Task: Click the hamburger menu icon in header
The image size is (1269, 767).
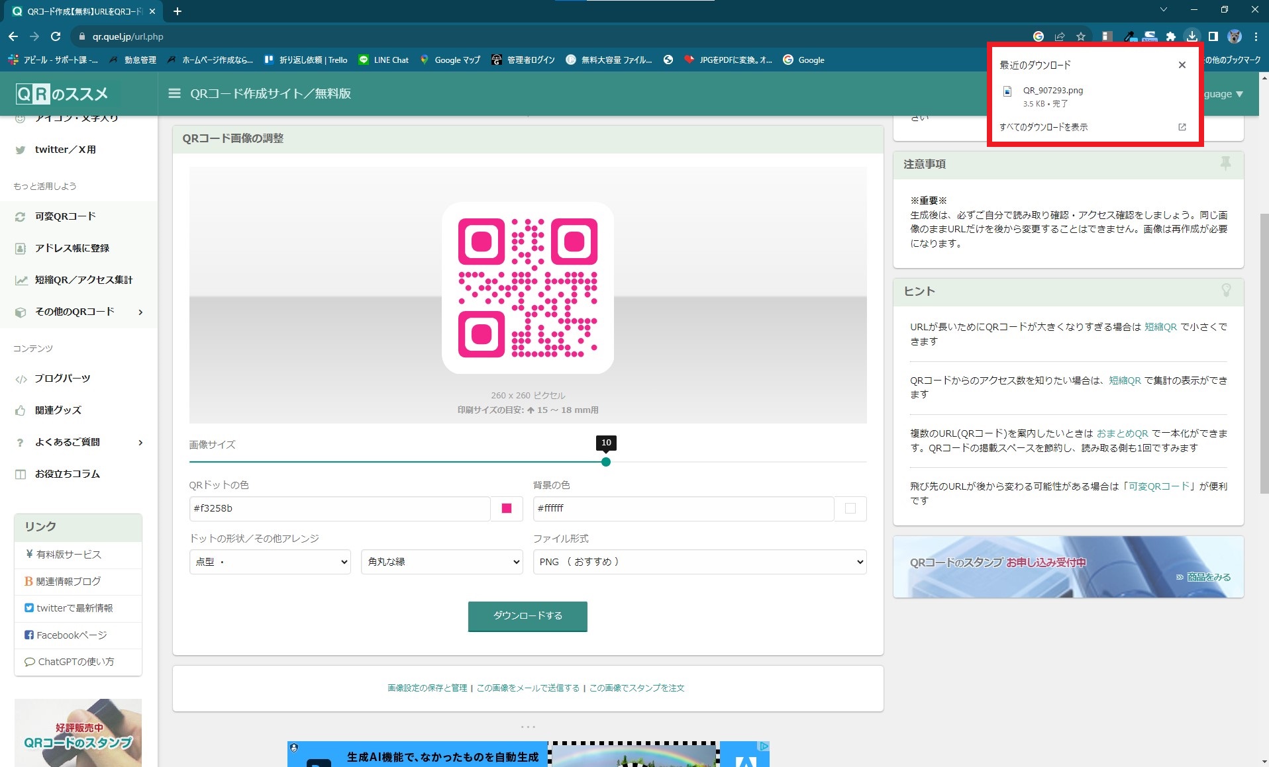Action: tap(174, 93)
